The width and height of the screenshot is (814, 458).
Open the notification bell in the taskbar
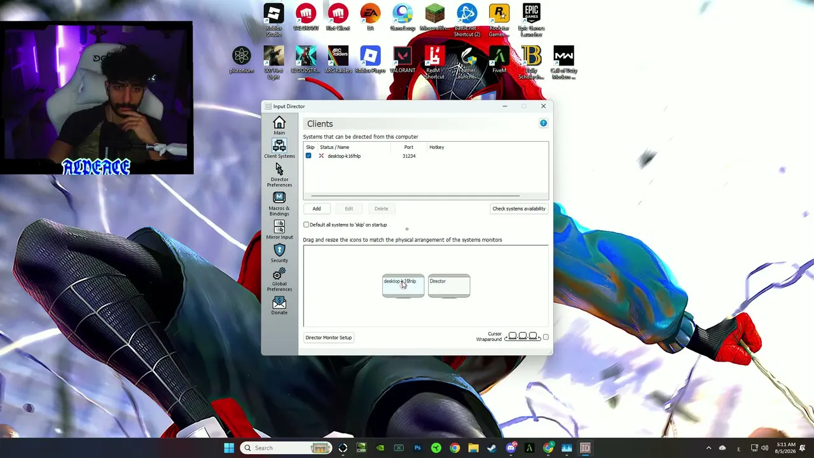[803, 448]
